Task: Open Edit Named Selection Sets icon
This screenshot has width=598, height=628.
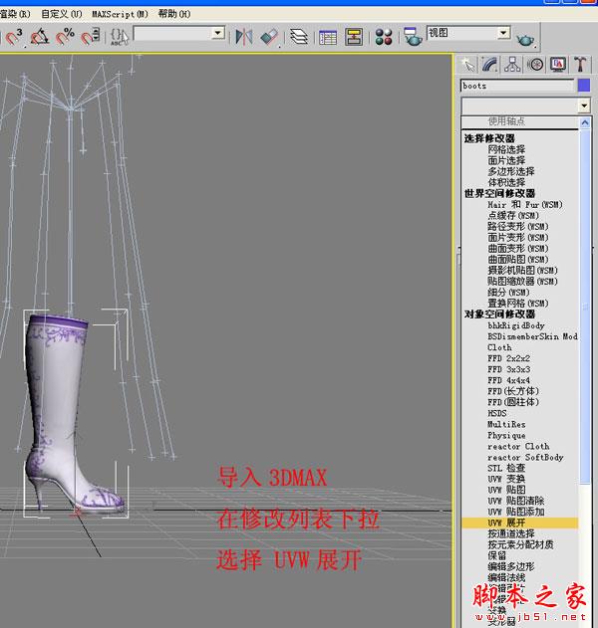Action: [x=120, y=37]
